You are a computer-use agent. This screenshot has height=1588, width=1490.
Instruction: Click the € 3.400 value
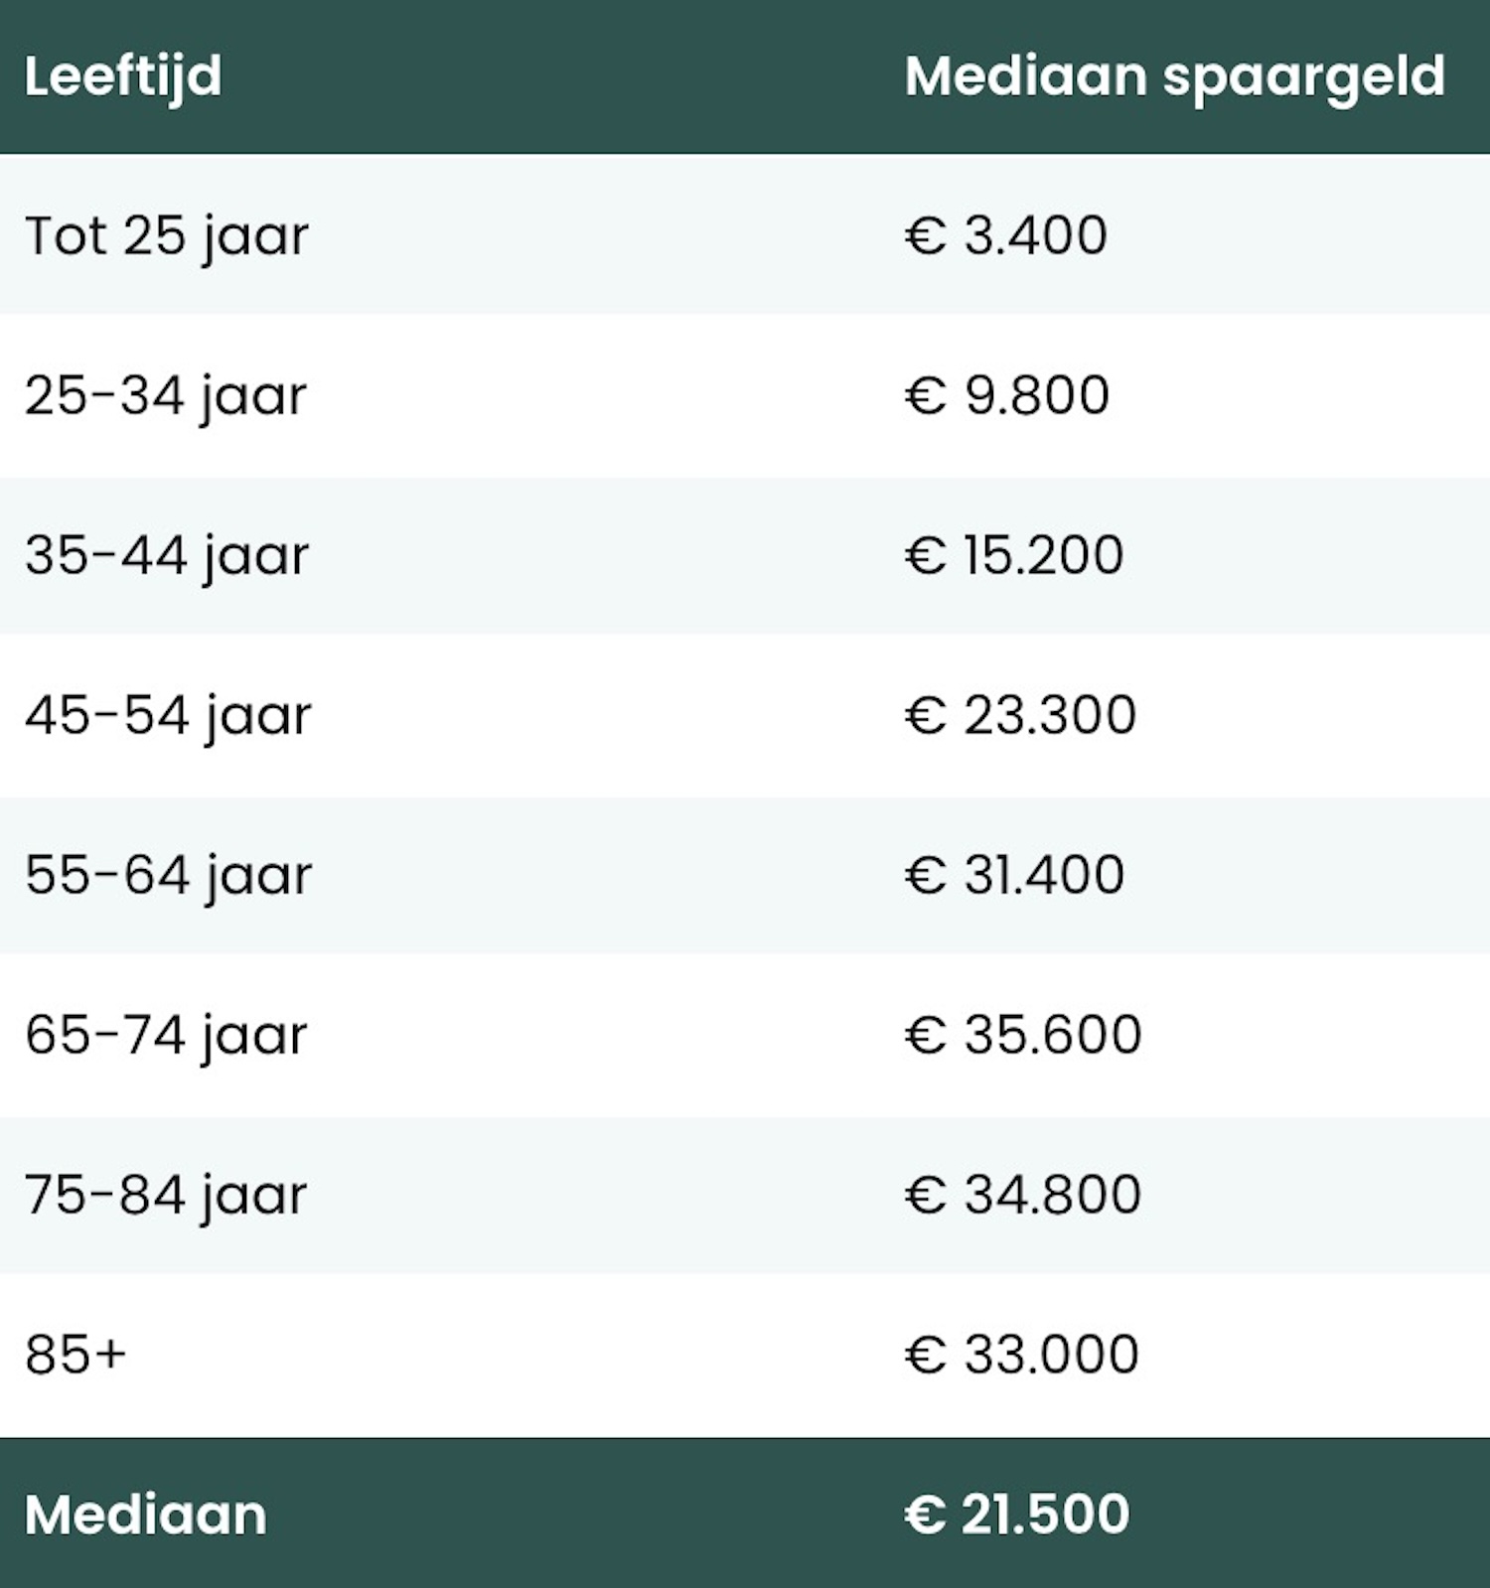1005,236
